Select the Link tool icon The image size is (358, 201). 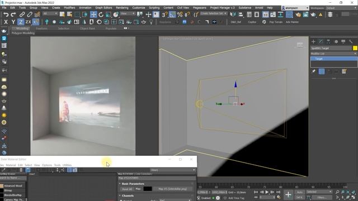point(22,15)
